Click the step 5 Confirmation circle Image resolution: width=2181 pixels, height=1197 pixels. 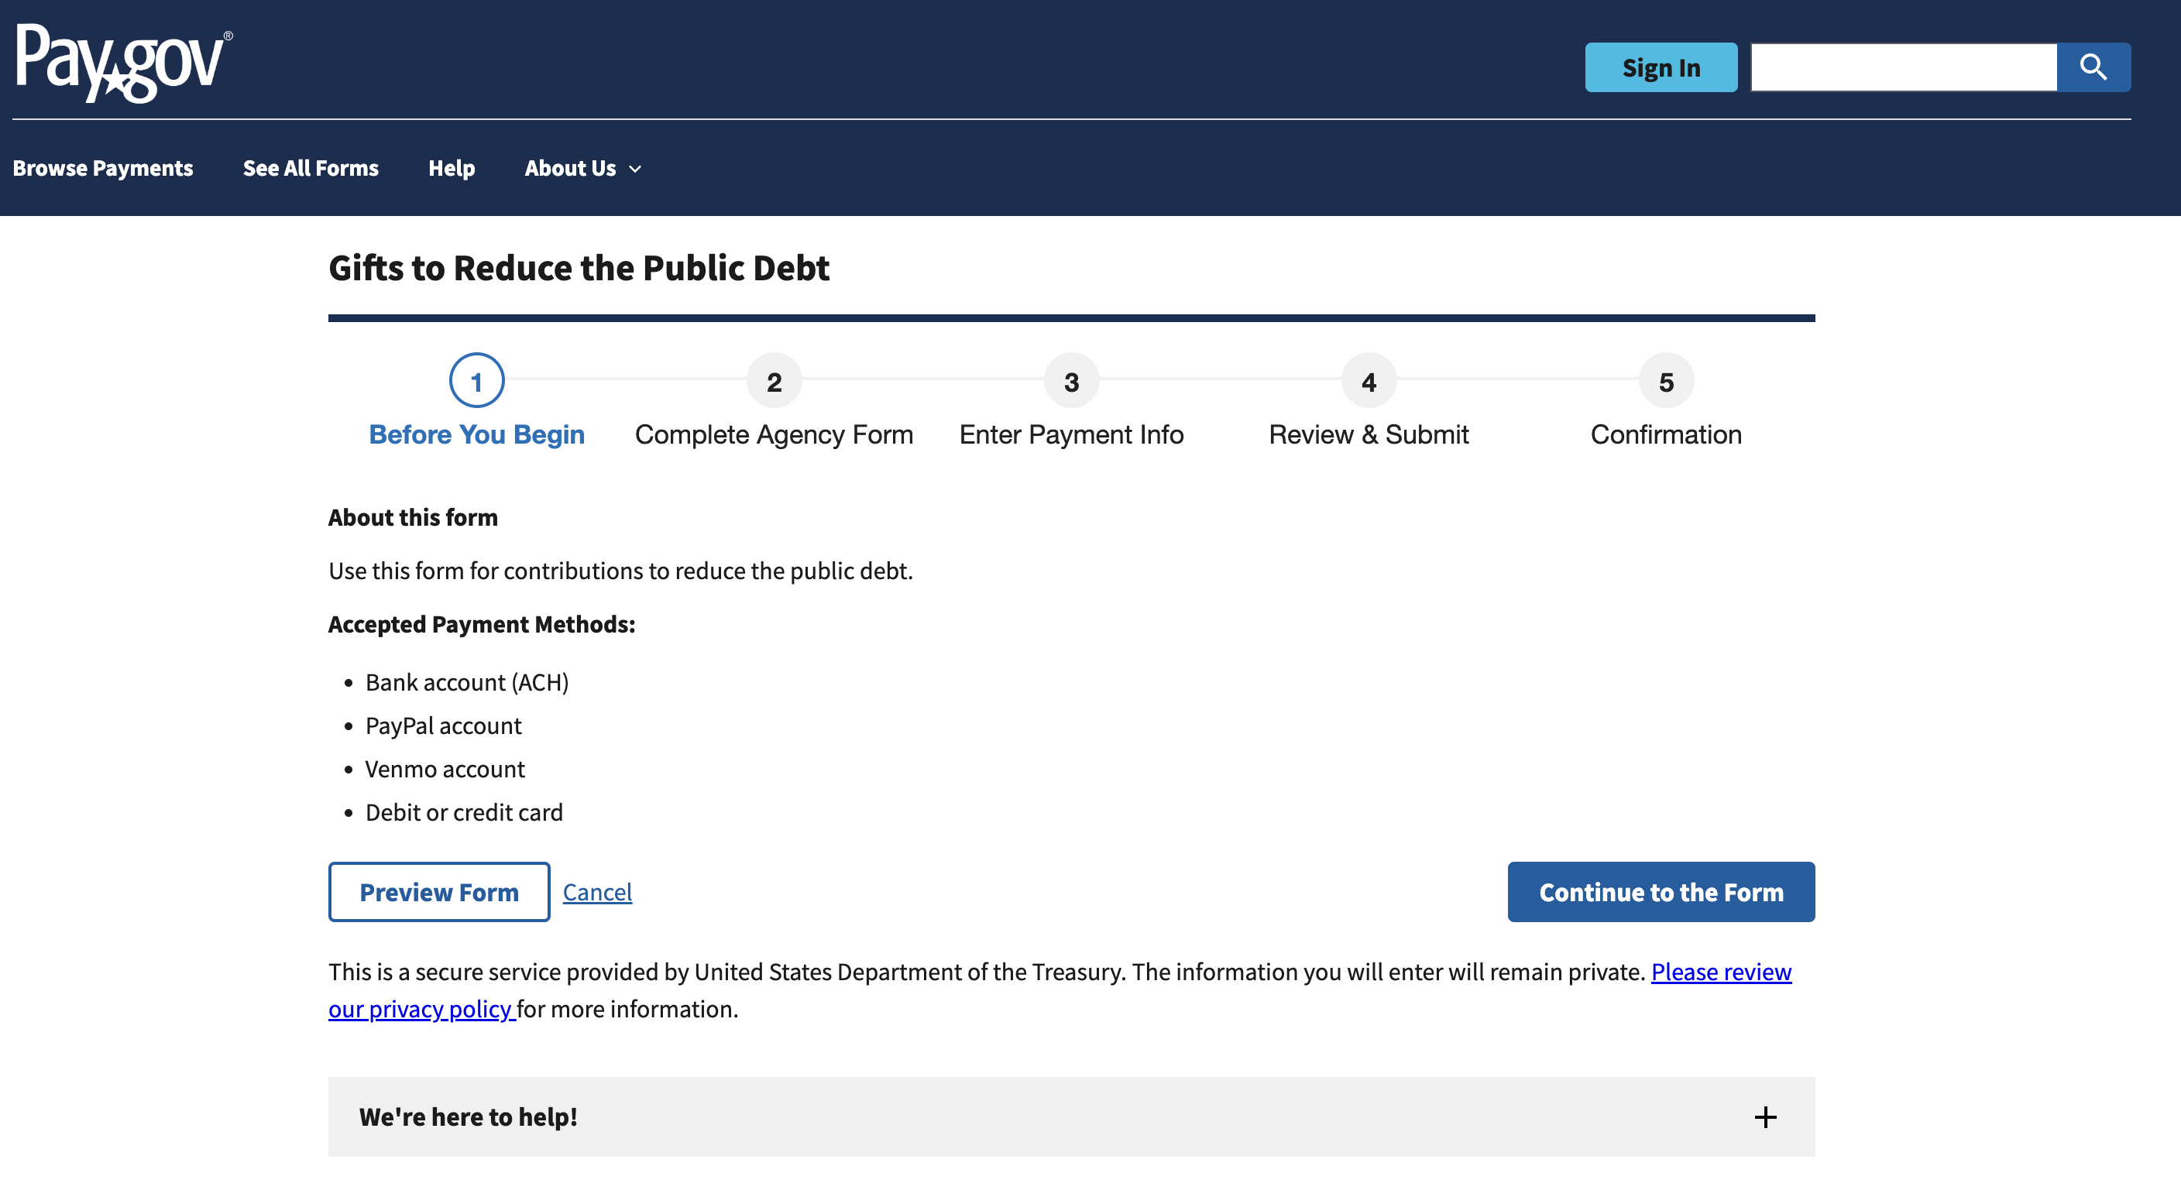[x=1665, y=382]
